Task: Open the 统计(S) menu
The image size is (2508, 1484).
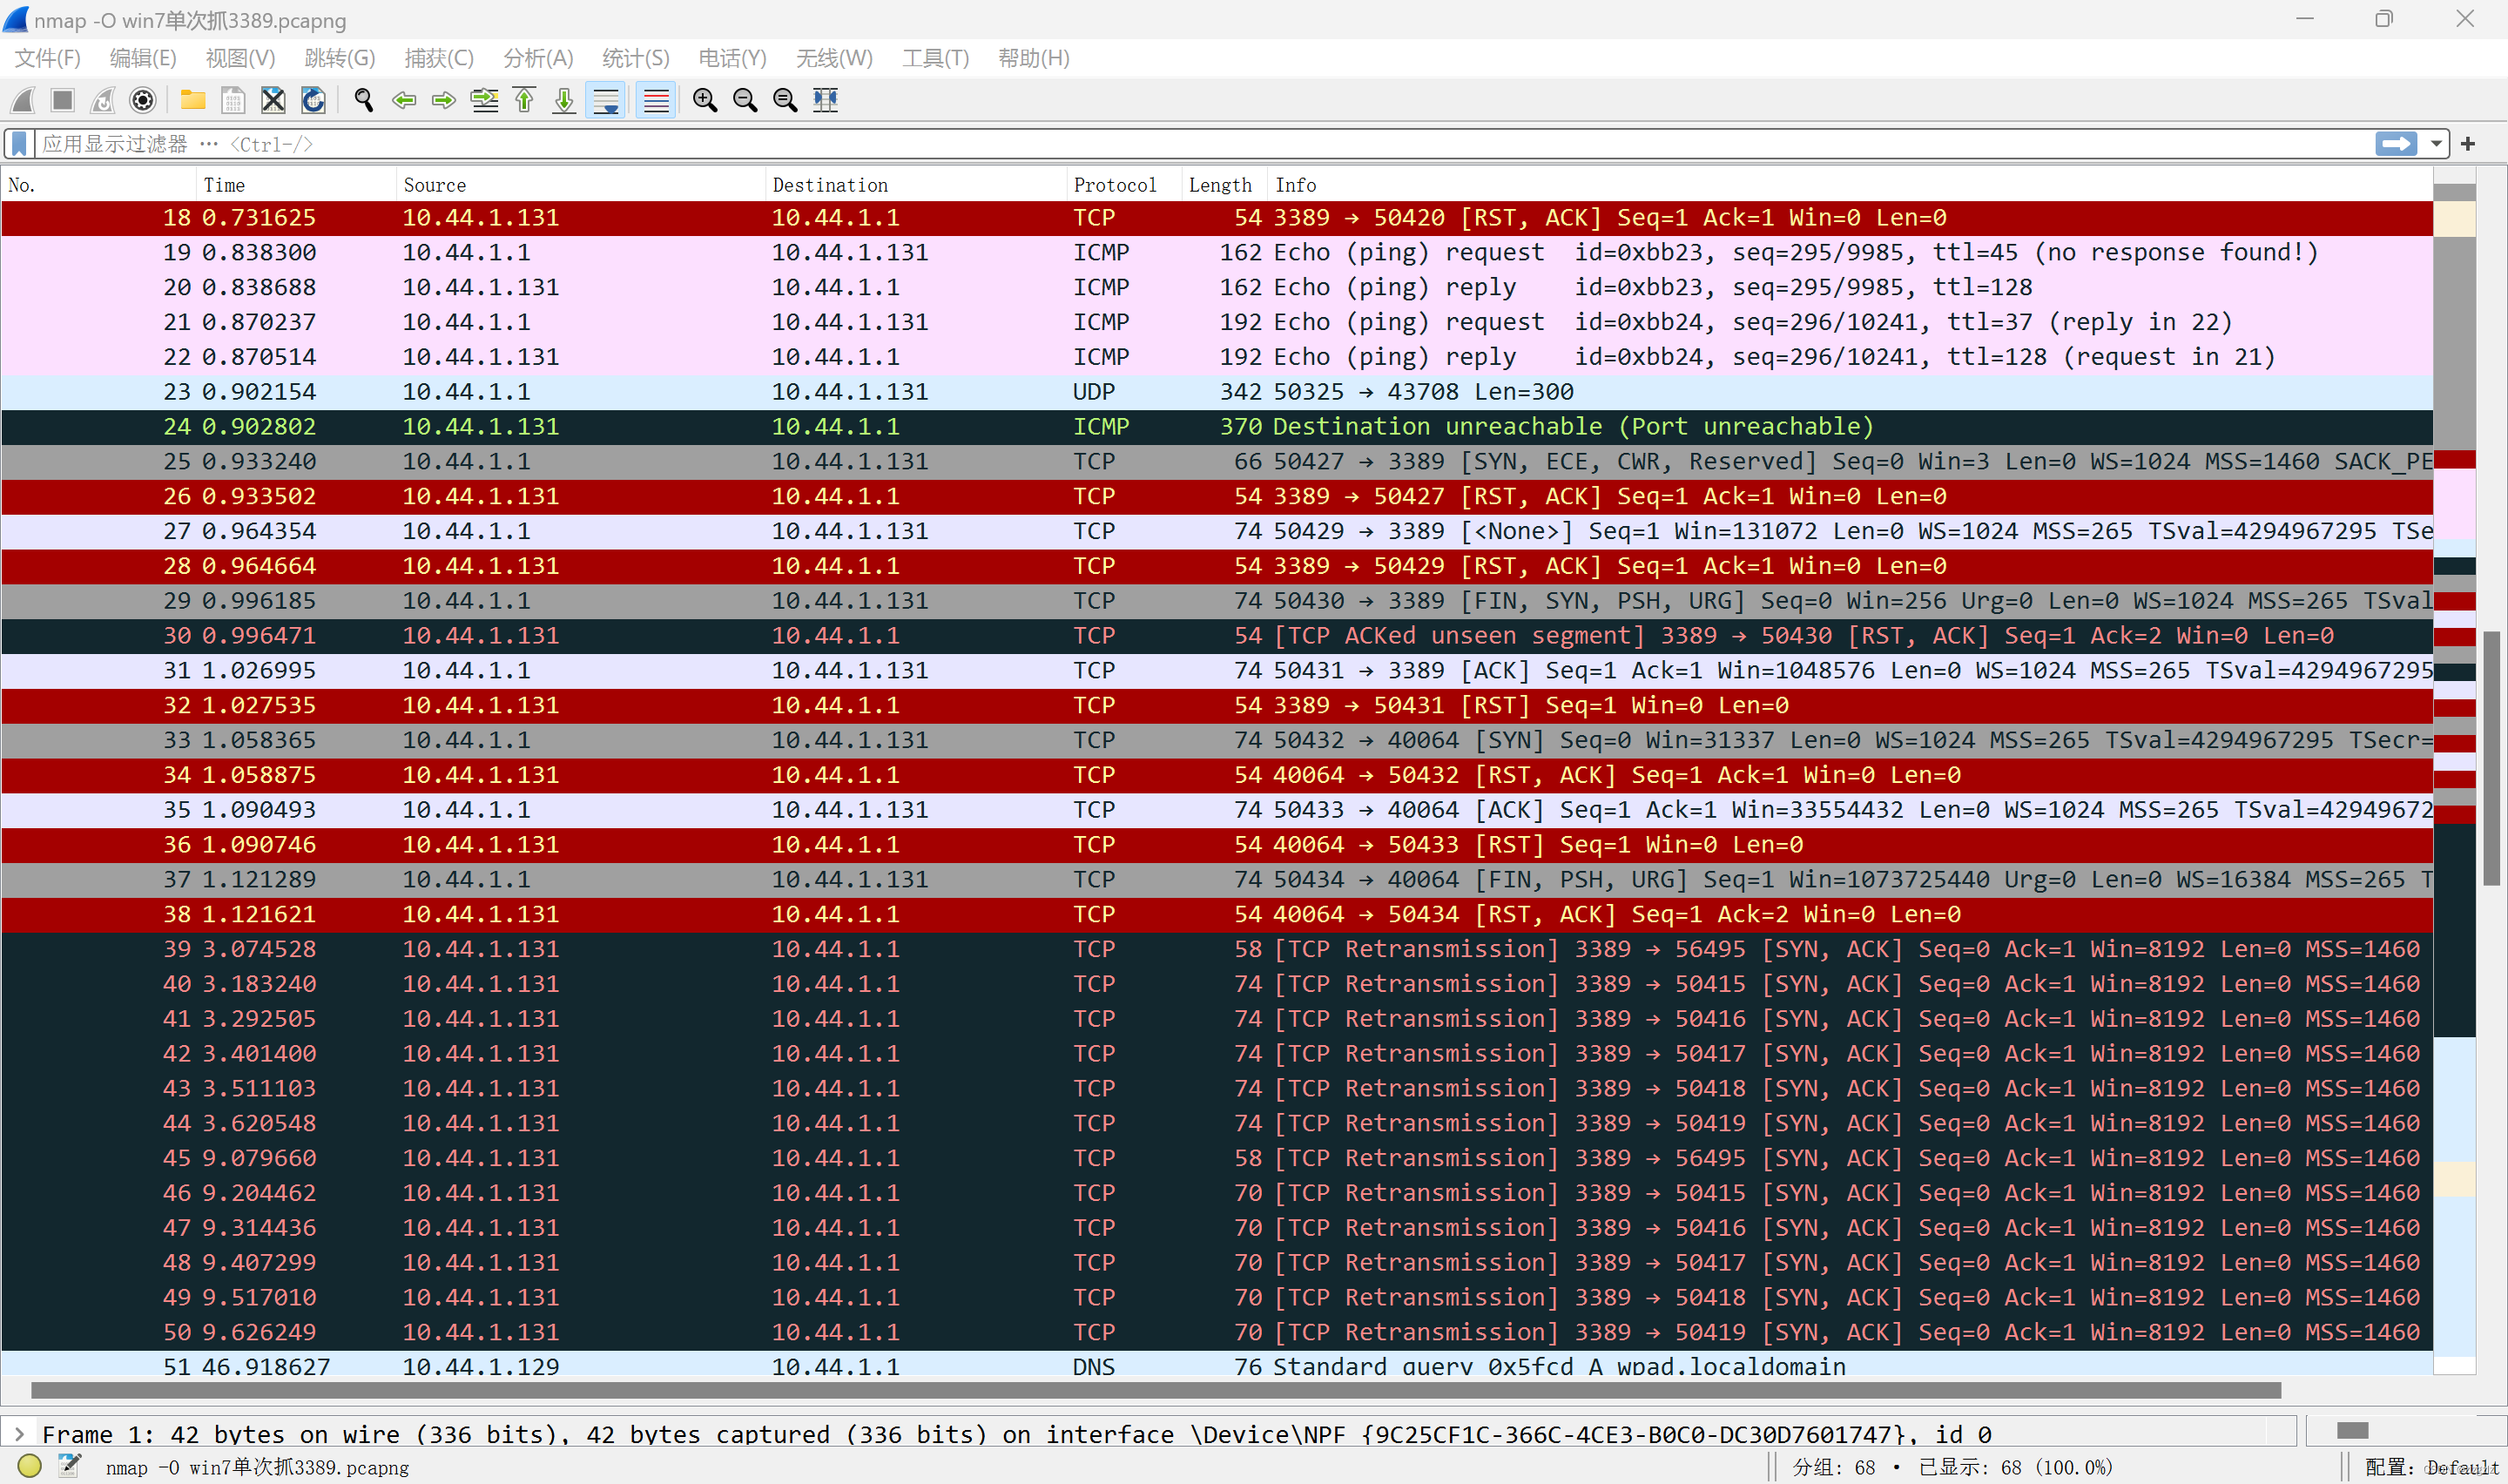Action: click(x=635, y=58)
